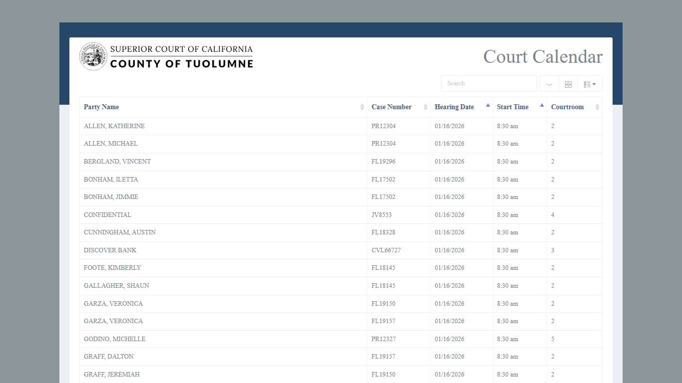Image resolution: width=682 pixels, height=383 pixels.
Task: Select the DISCOVER BANK party row
Action: (x=110, y=250)
